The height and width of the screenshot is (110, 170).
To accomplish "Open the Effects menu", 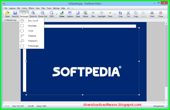I will (x=31, y=8).
